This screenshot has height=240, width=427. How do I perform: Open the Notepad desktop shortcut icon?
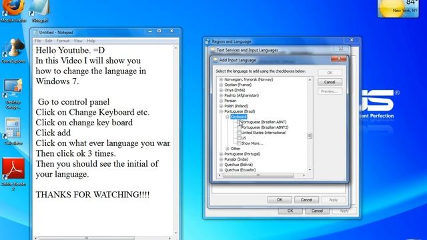(x=40, y=9)
